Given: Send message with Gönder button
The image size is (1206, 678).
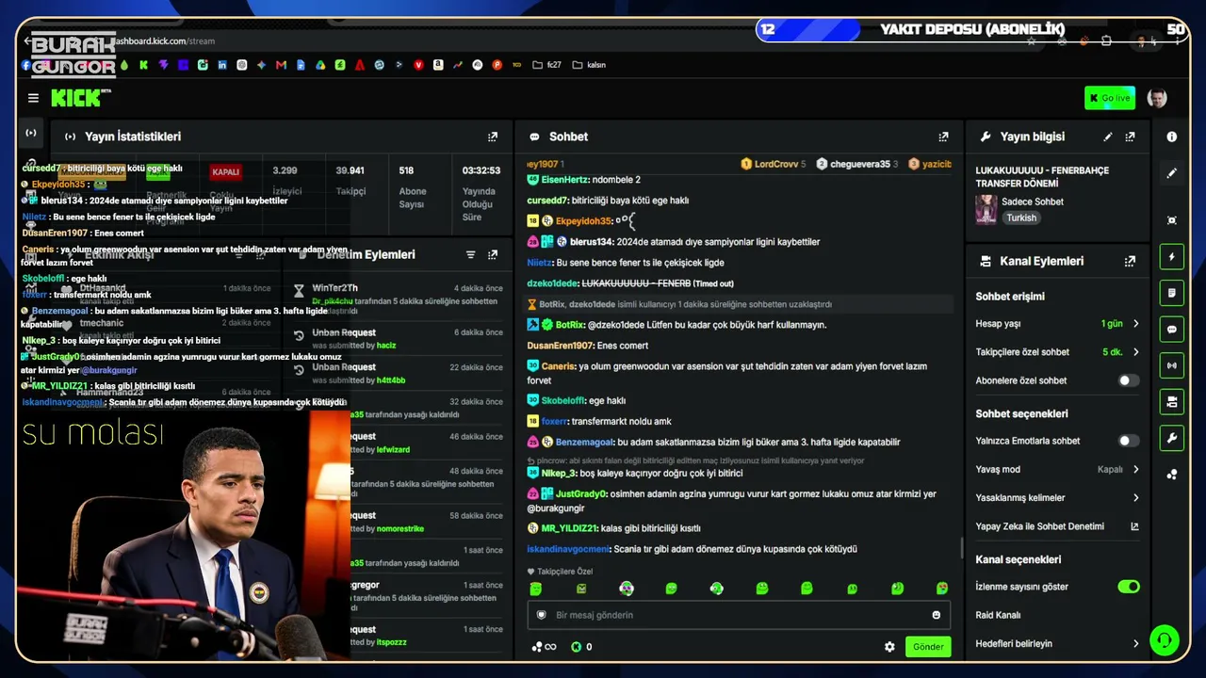Looking at the screenshot, I should click(928, 647).
